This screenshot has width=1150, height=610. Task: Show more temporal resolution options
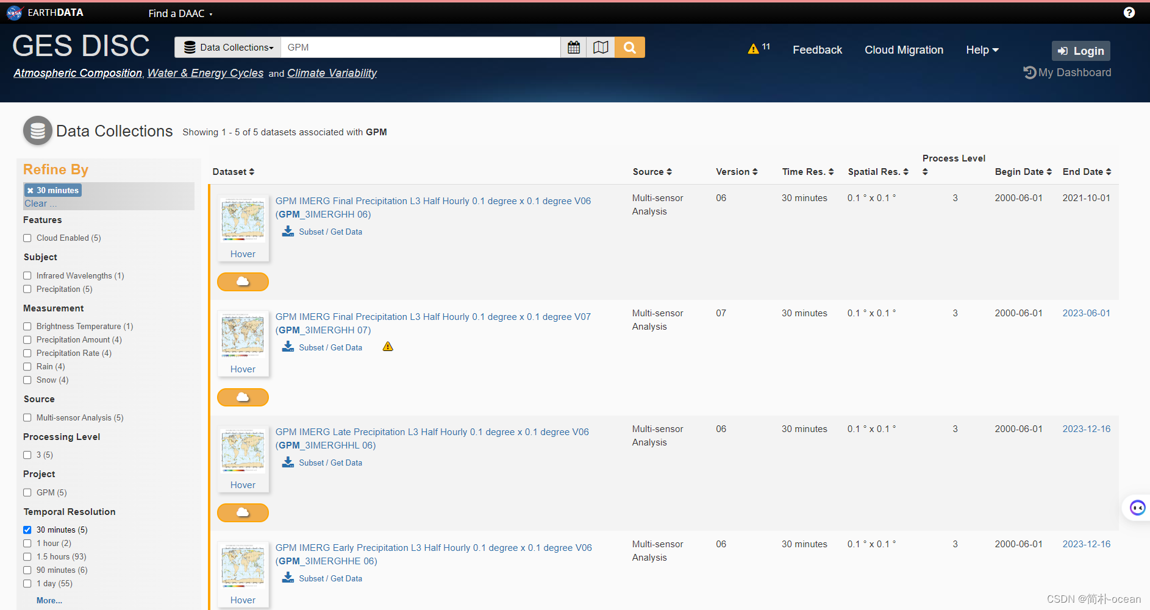click(49, 600)
